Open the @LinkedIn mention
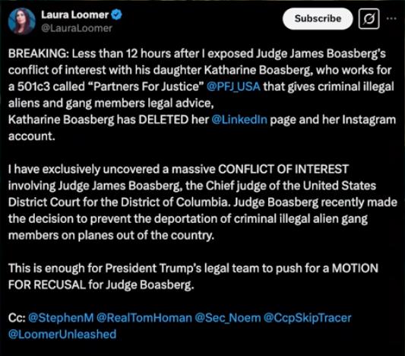Screen dimensions: 405x356 click(x=239, y=119)
